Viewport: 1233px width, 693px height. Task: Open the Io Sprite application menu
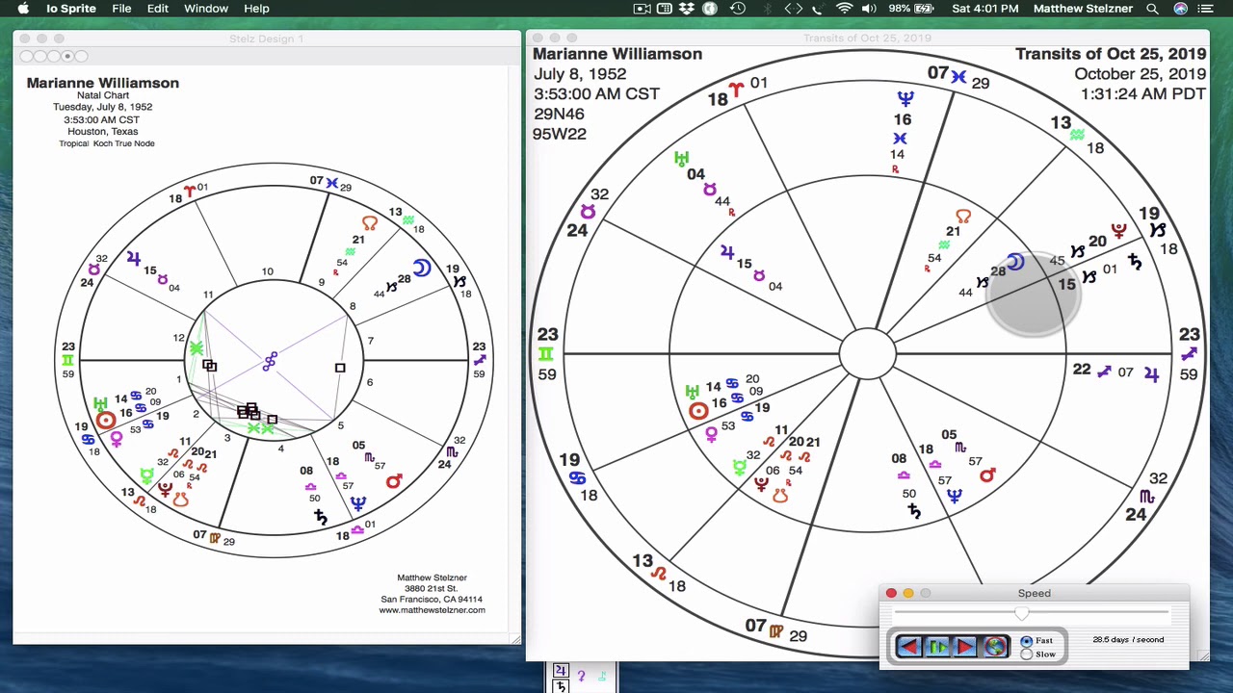click(x=71, y=9)
